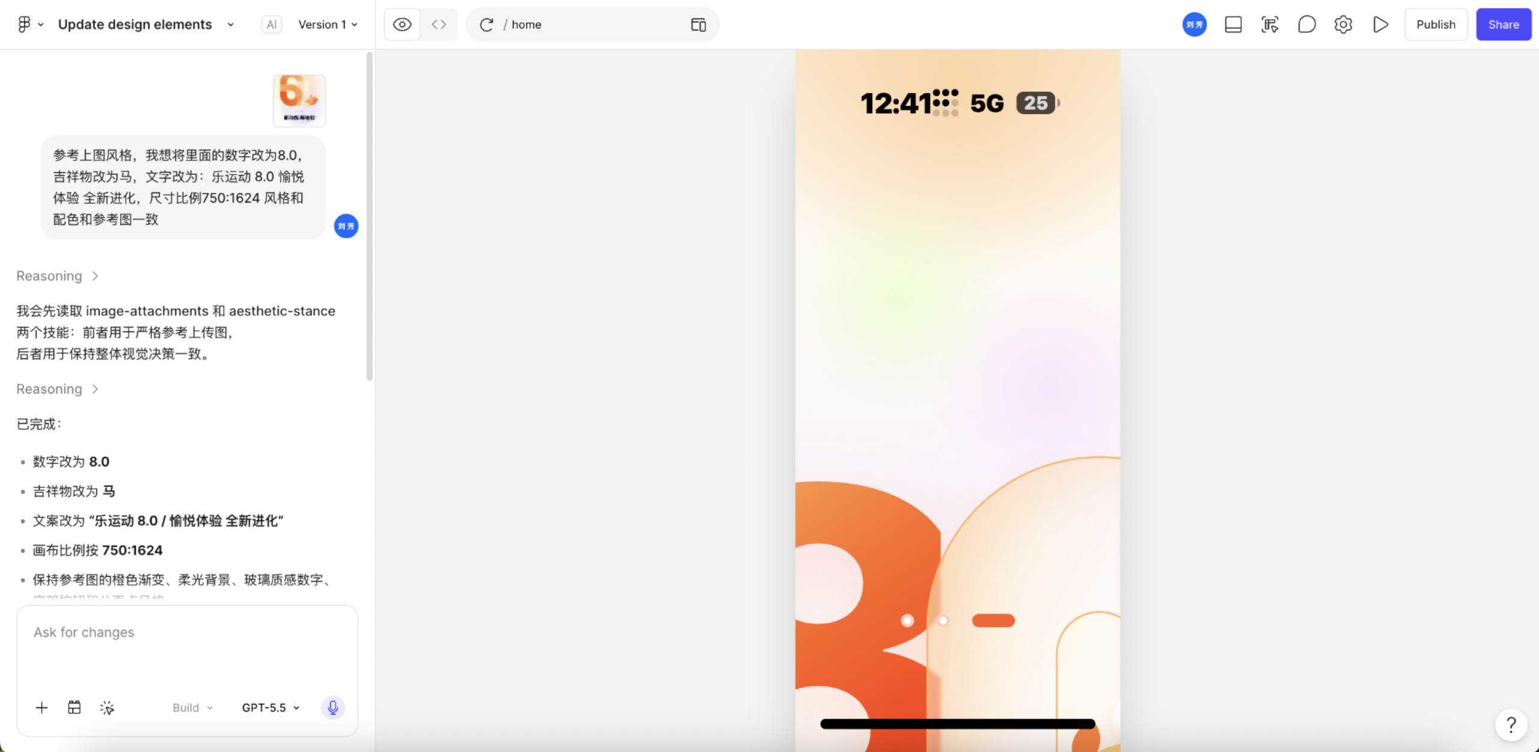1539x752 pixels.
Task: Expand the Update design elements project dropdown
Action: [230, 25]
